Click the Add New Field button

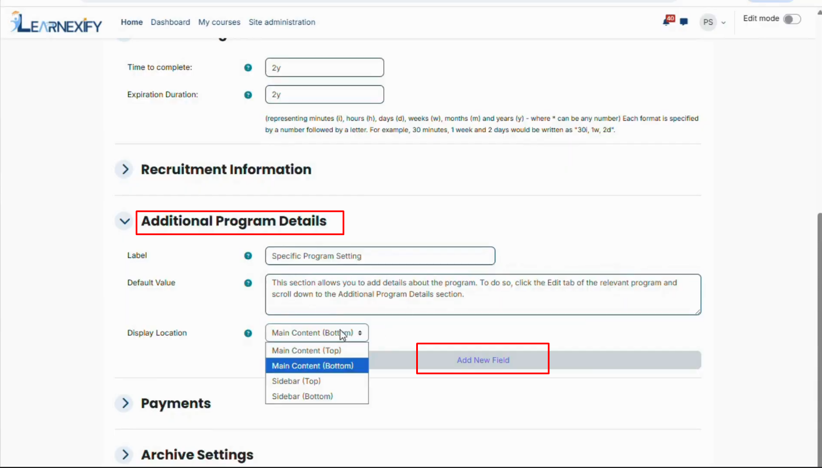[483, 360]
